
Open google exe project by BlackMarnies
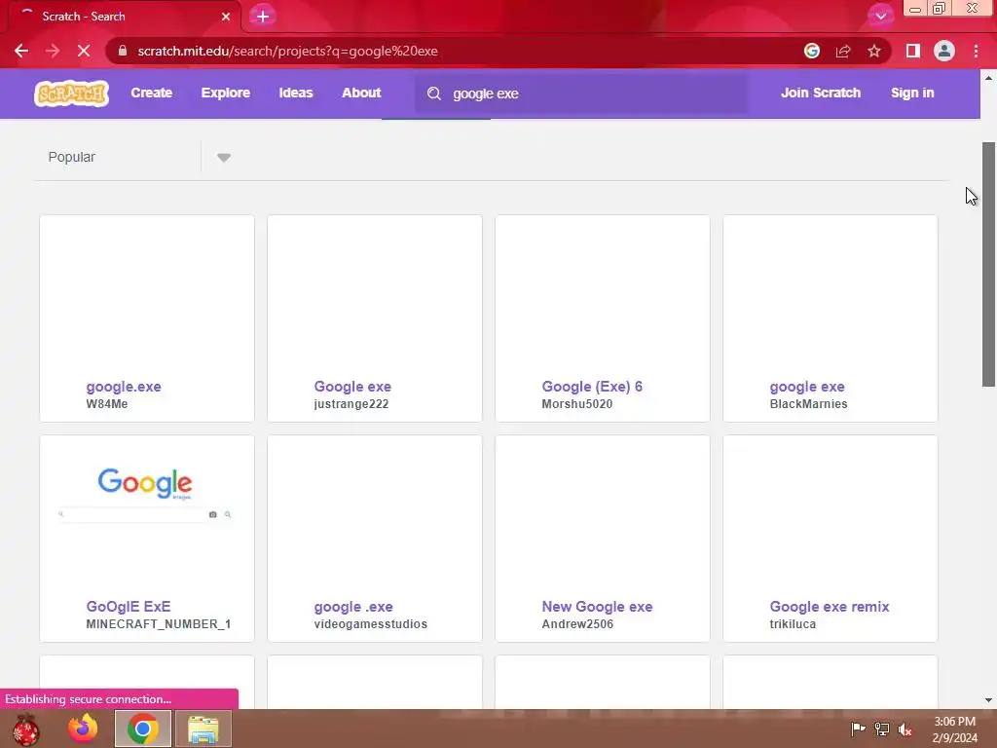coord(807,387)
